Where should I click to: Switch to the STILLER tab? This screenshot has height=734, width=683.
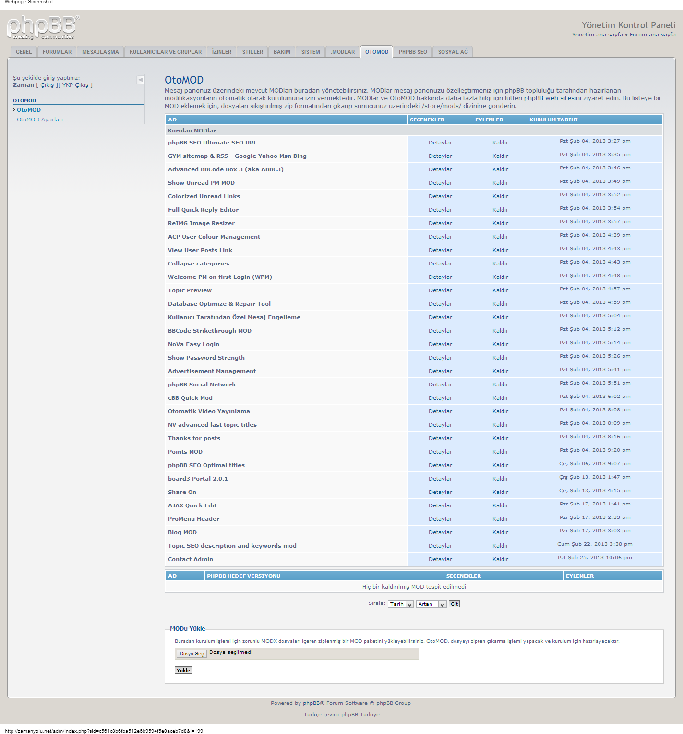point(252,52)
